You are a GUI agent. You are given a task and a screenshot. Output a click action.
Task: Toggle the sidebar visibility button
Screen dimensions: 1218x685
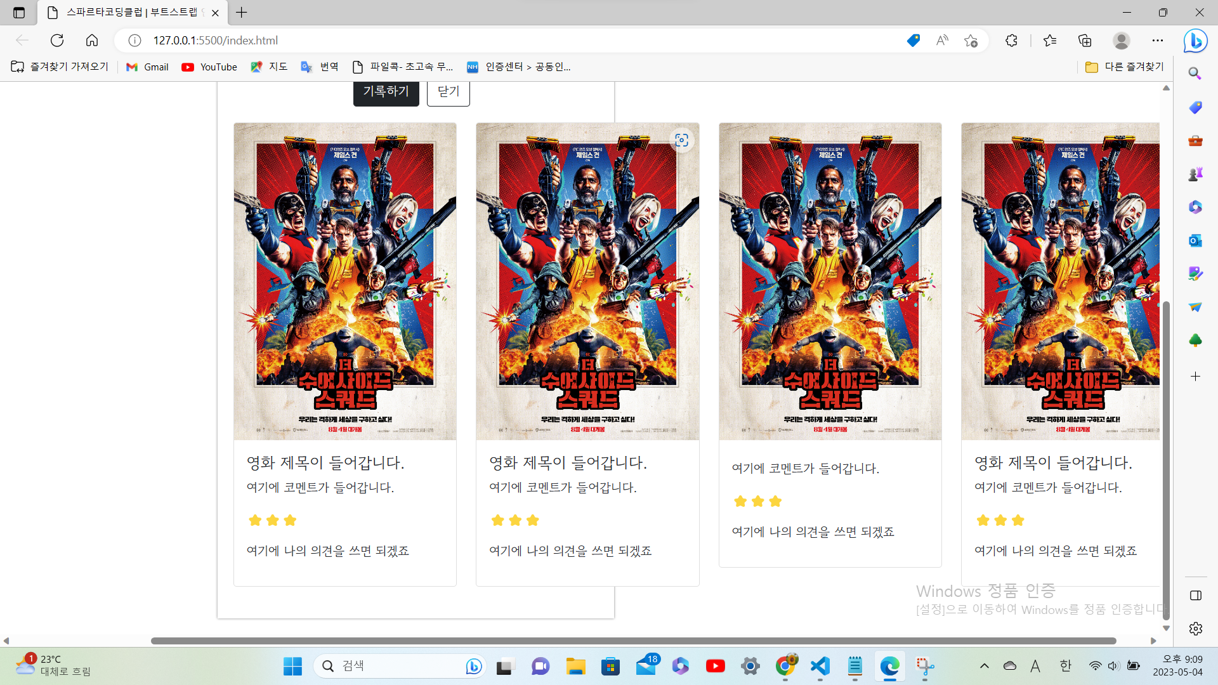click(1195, 596)
